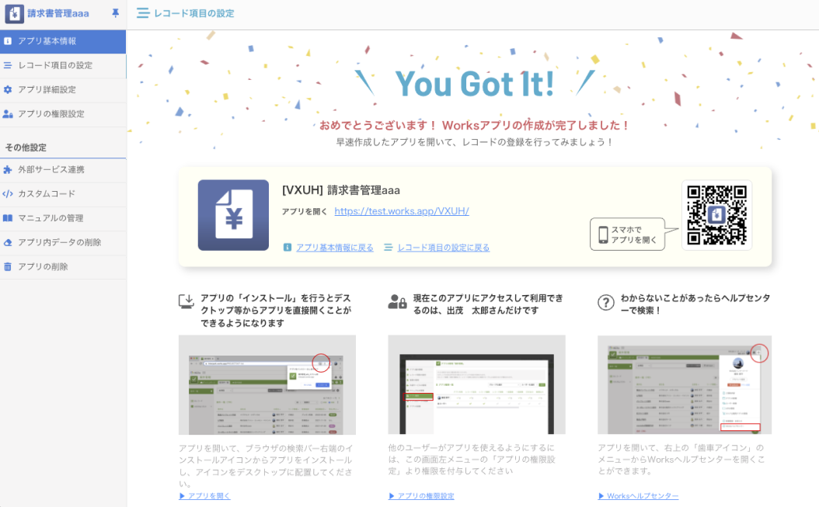Viewport: 819px width, 507px height.
Task: Open アプリ詳細設定 in sidebar
Action: click(63, 89)
